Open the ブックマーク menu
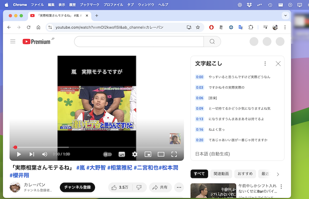The height and width of the screenshot is (199, 309). [x=90, y=5]
